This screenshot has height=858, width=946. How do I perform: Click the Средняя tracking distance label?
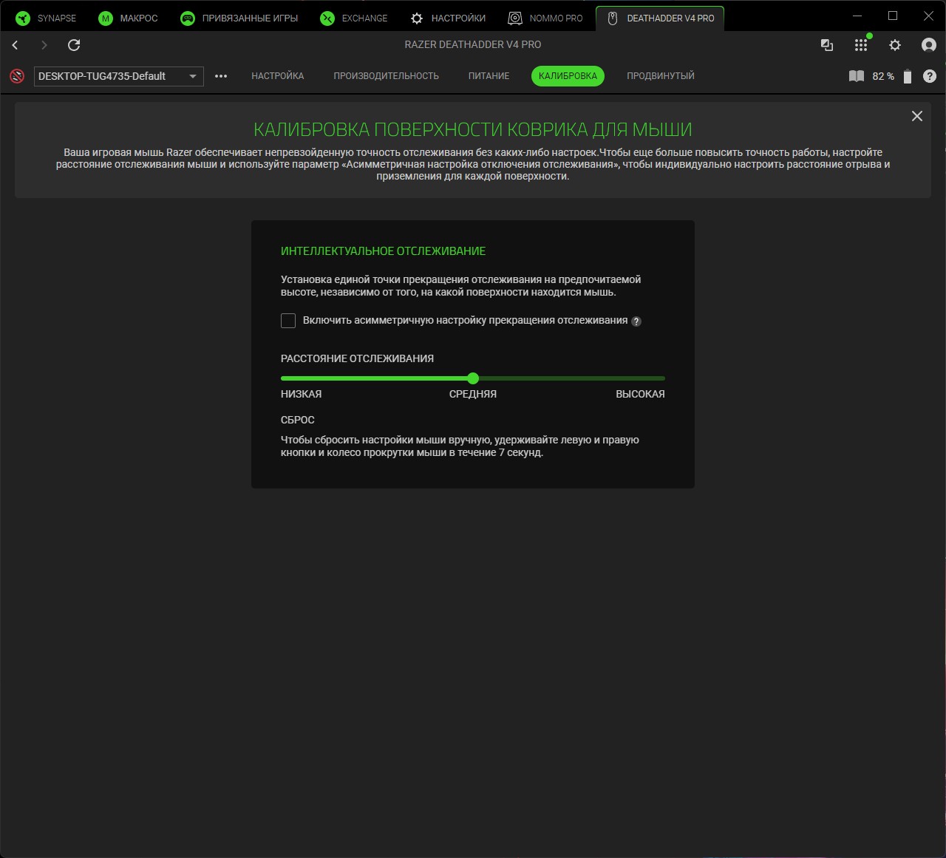coord(473,394)
